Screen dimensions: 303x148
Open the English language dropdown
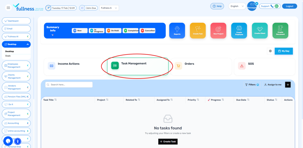(237, 6)
